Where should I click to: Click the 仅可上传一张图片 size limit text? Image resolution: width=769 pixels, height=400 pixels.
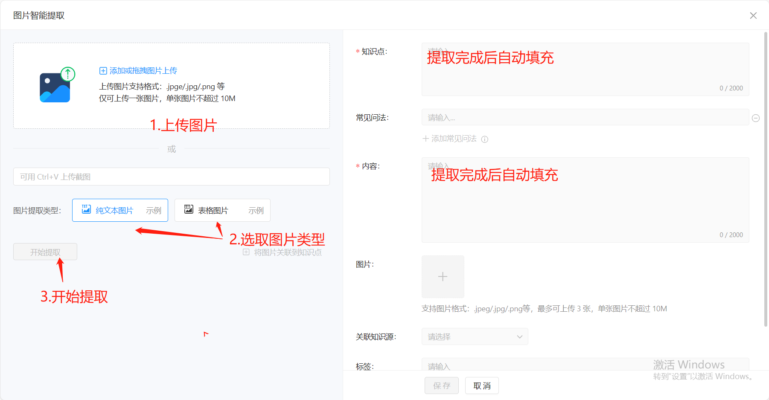[167, 99]
